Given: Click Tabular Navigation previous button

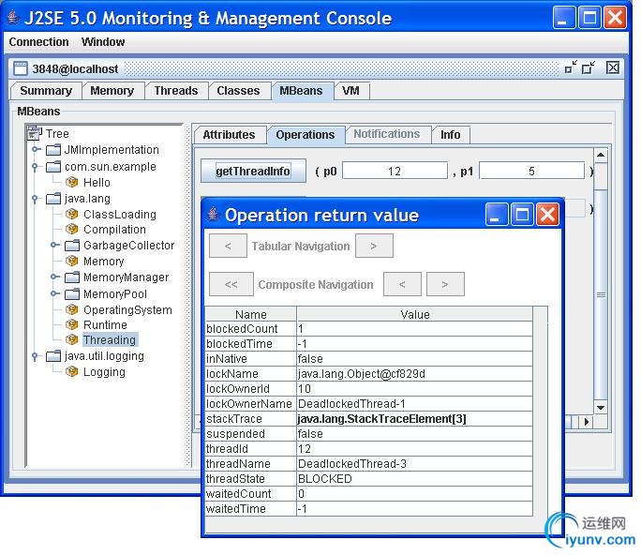Looking at the screenshot, I should (228, 246).
